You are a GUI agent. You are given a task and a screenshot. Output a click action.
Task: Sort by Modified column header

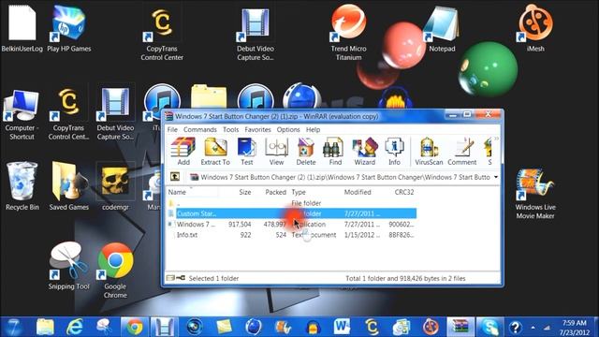coord(358,192)
